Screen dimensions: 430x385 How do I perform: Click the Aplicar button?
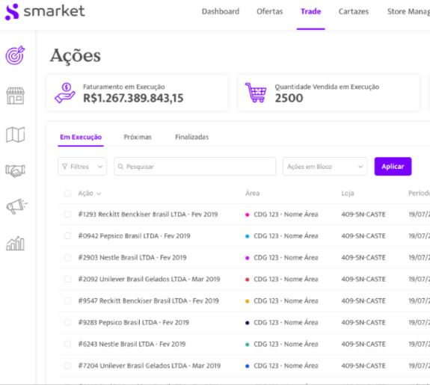tap(393, 167)
